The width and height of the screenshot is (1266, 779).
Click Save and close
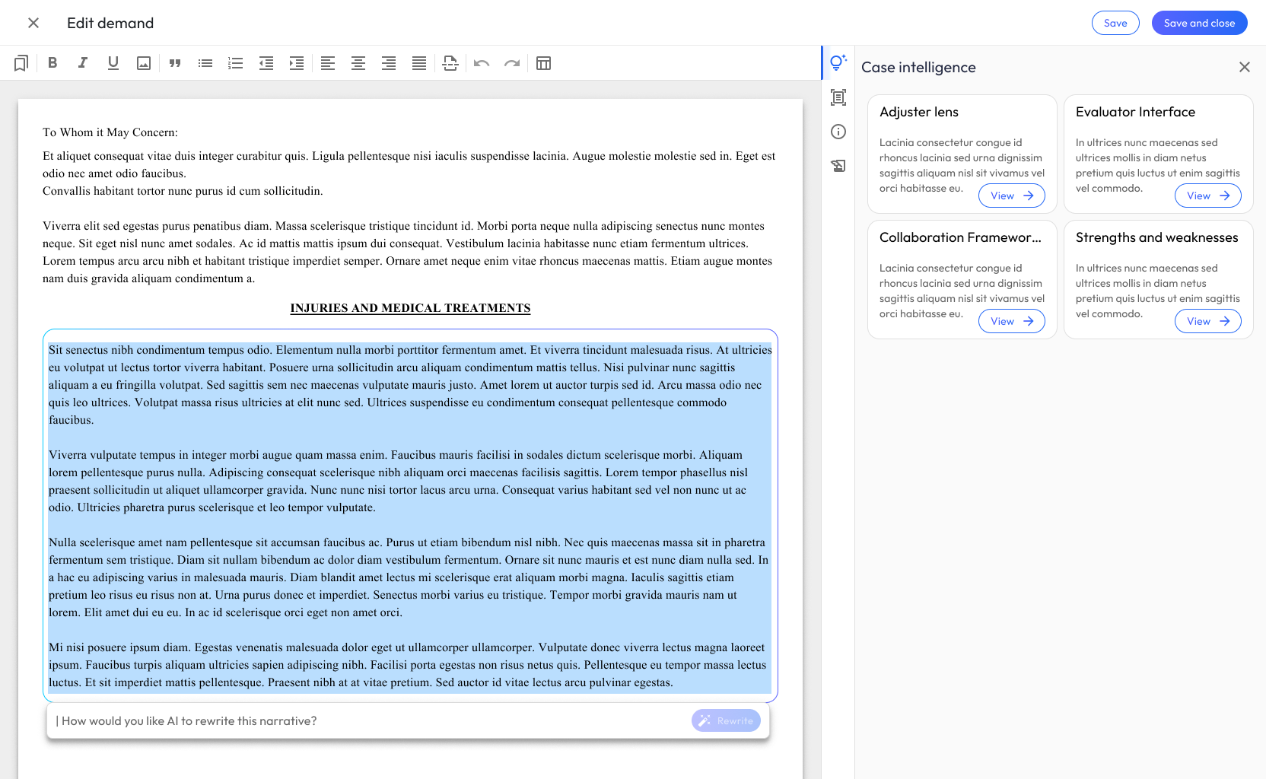coord(1199,23)
